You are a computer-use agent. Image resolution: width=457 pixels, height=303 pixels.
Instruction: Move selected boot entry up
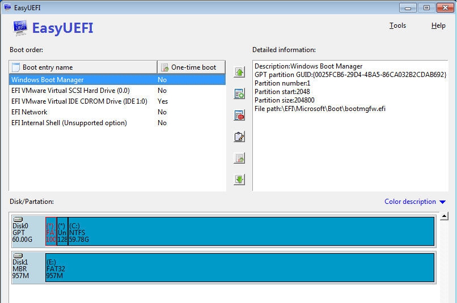pyautogui.click(x=239, y=72)
